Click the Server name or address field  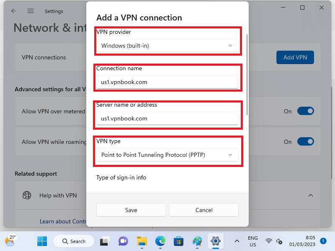click(x=167, y=119)
